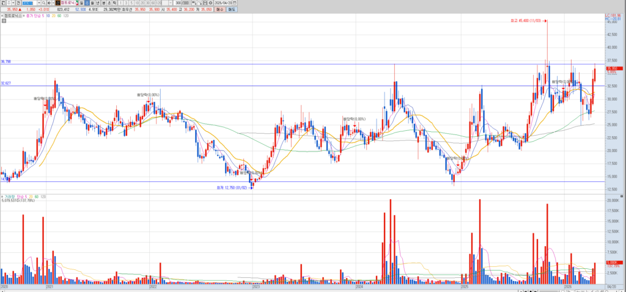The image size is (626, 292).
Task: Click the 매수 buy button
Action: [x=219, y=10]
